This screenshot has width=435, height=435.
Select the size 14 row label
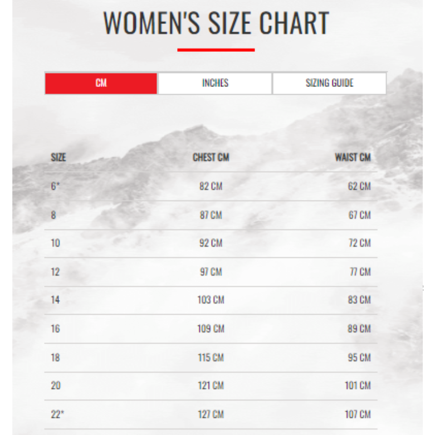coord(56,300)
